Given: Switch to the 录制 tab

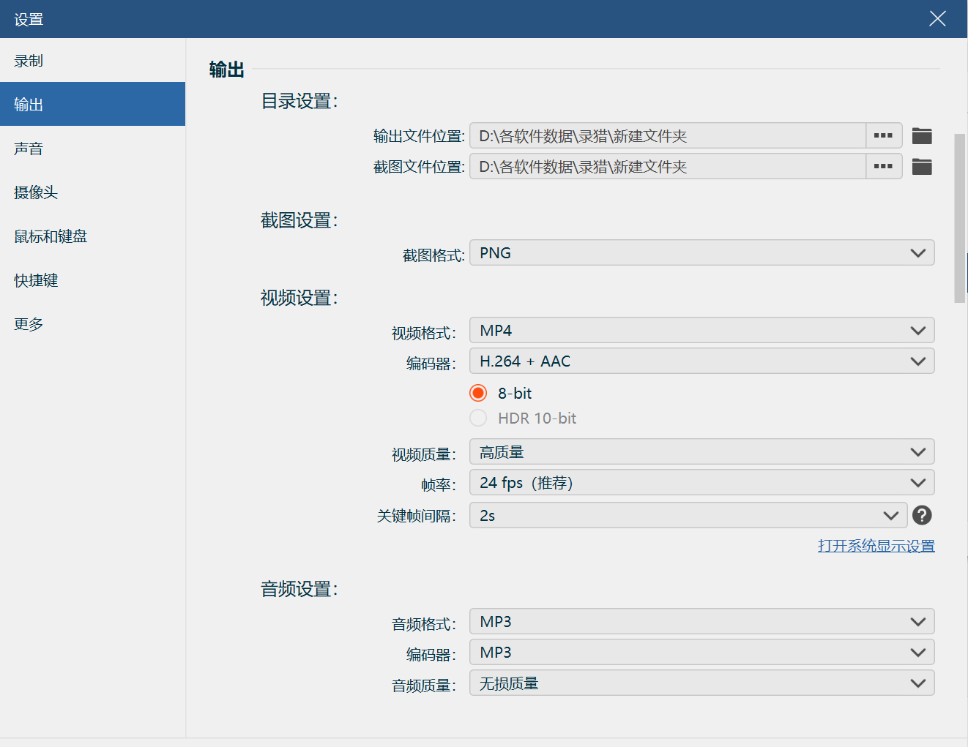Looking at the screenshot, I should [x=29, y=60].
